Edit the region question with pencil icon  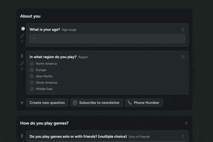coord(22,63)
